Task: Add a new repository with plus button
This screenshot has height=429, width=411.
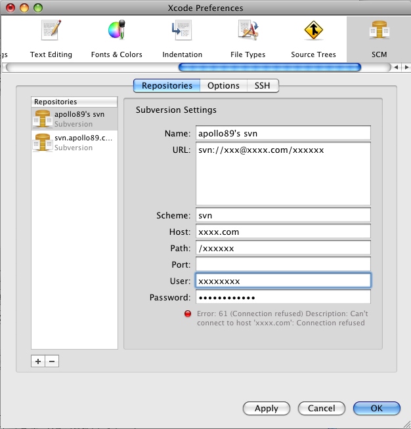Action: click(38, 361)
